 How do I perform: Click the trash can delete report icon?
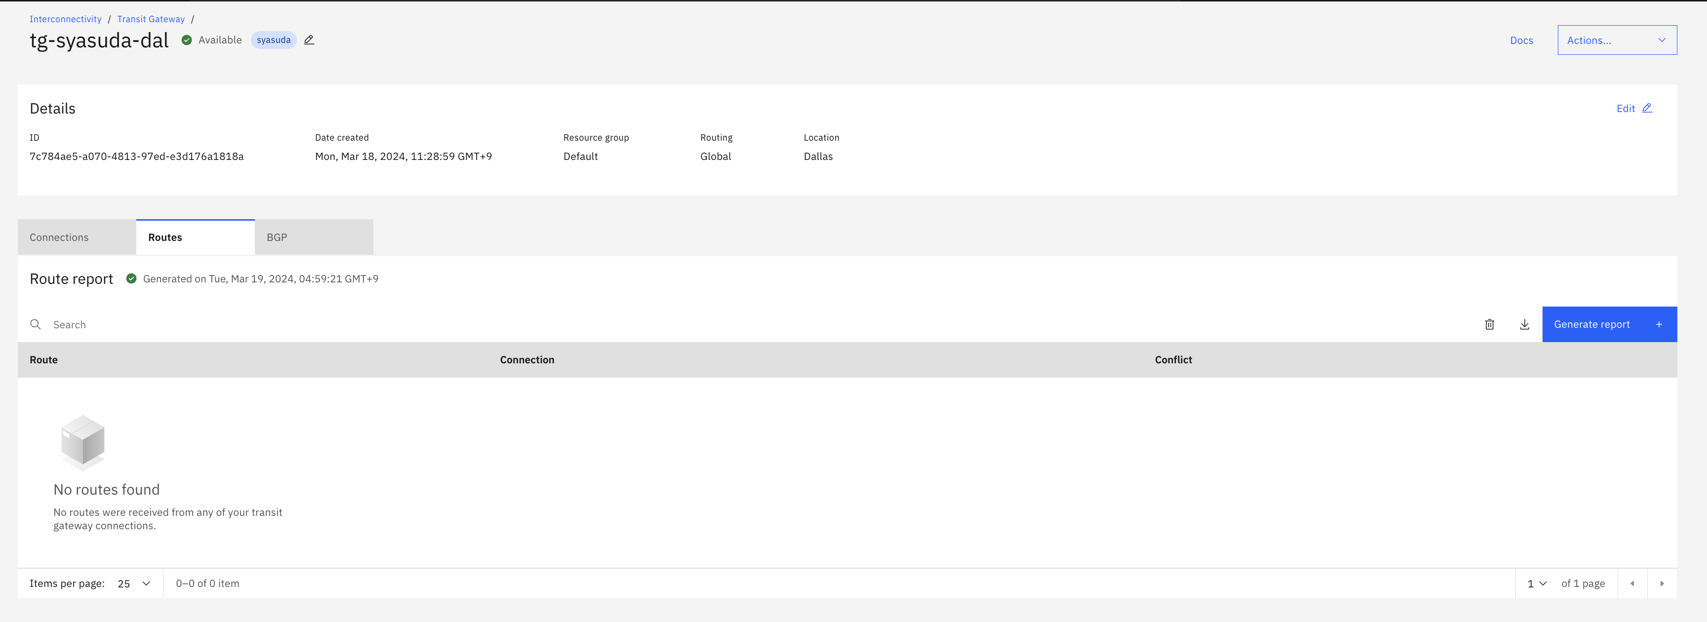pyautogui.click(x=1489, y=325)
